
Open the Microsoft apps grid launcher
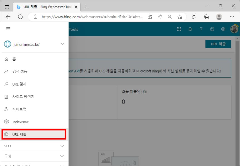tap(179, 29)
